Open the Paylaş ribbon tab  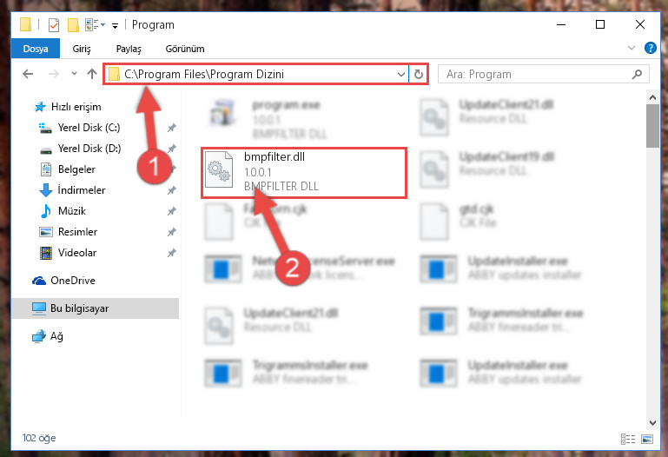click(x=129, y=49)
